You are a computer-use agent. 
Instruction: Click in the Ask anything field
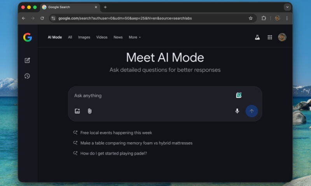point(152,95)
